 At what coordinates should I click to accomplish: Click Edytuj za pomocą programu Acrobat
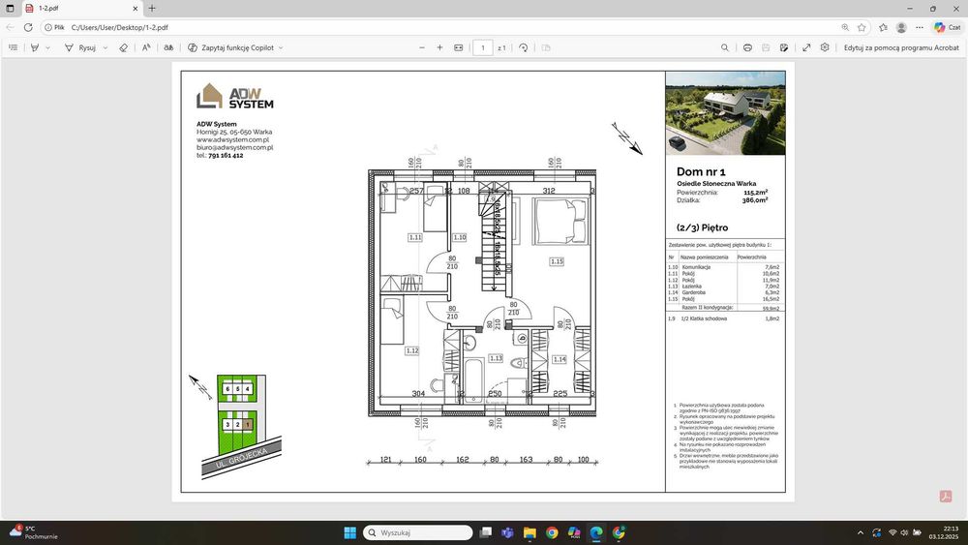pos(901,47)
